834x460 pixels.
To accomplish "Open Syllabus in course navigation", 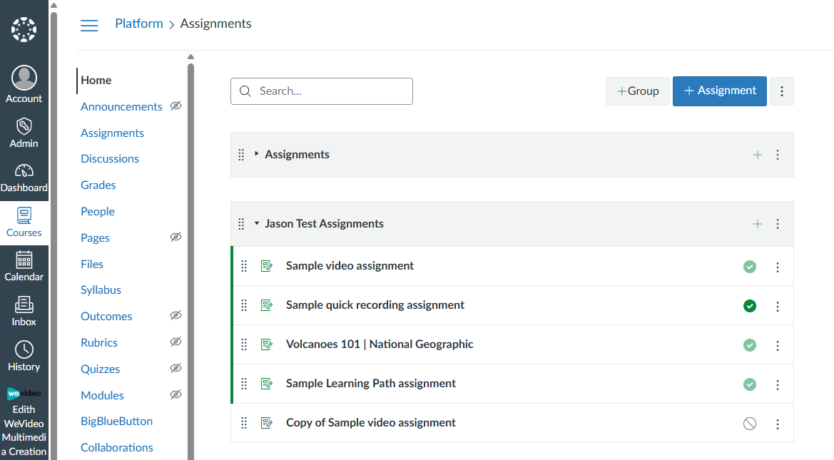I will (101, 290).
